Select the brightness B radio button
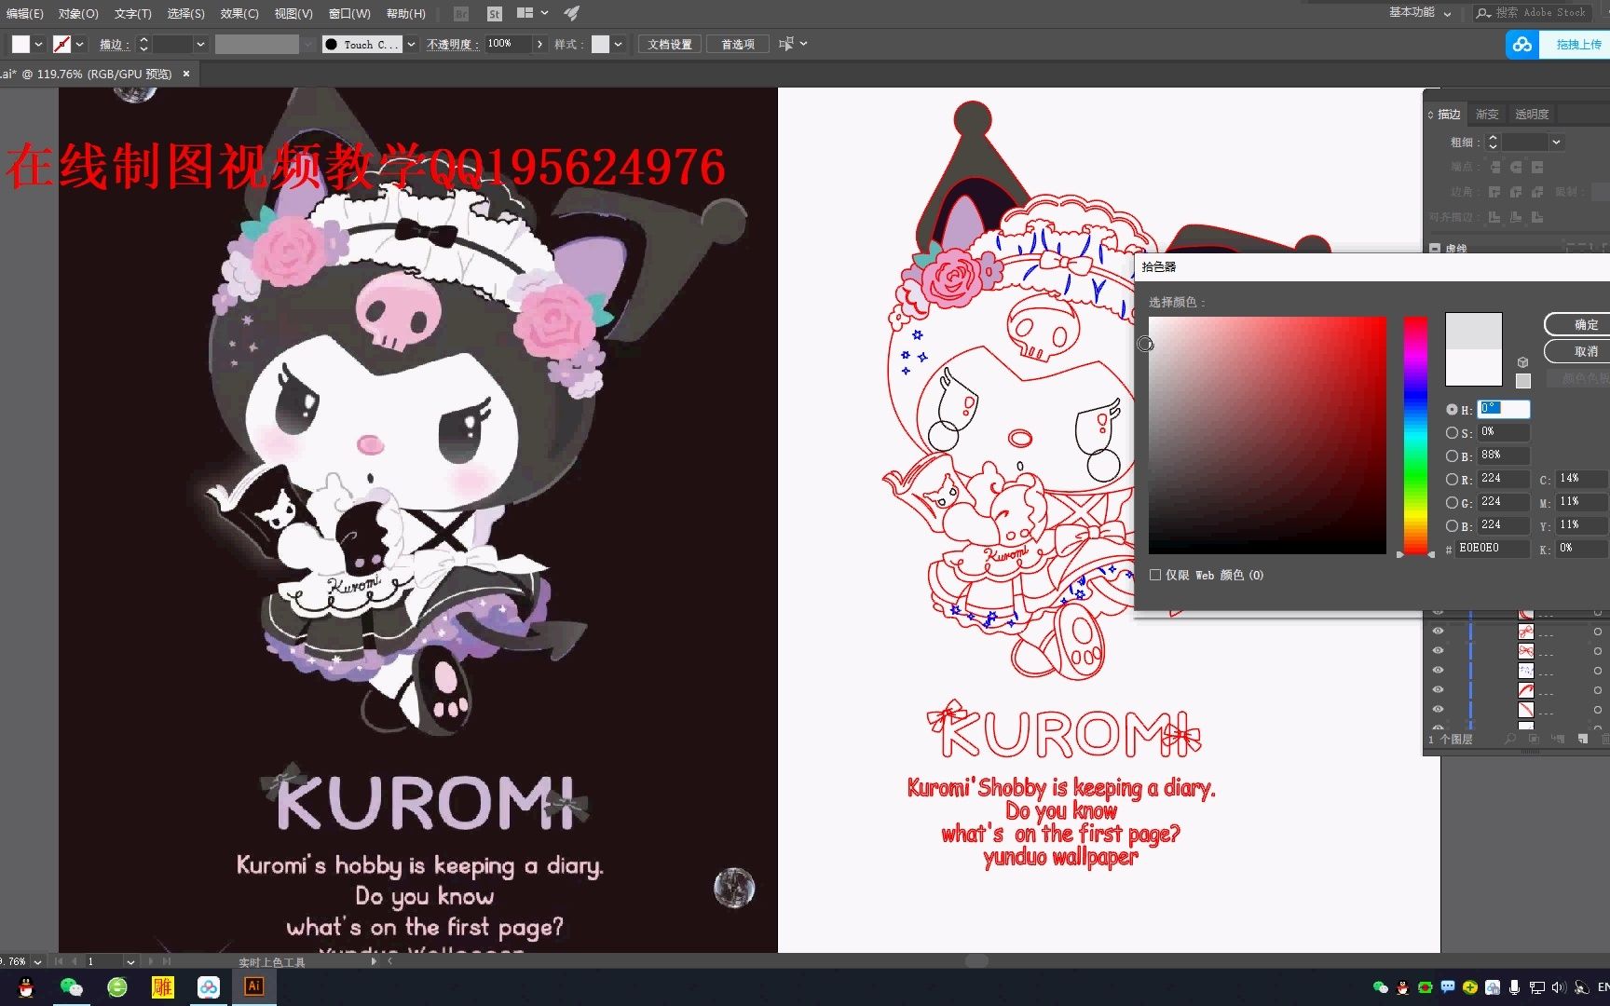The height and width of the screenshot is (1006, 1610). coord(1452,456)
